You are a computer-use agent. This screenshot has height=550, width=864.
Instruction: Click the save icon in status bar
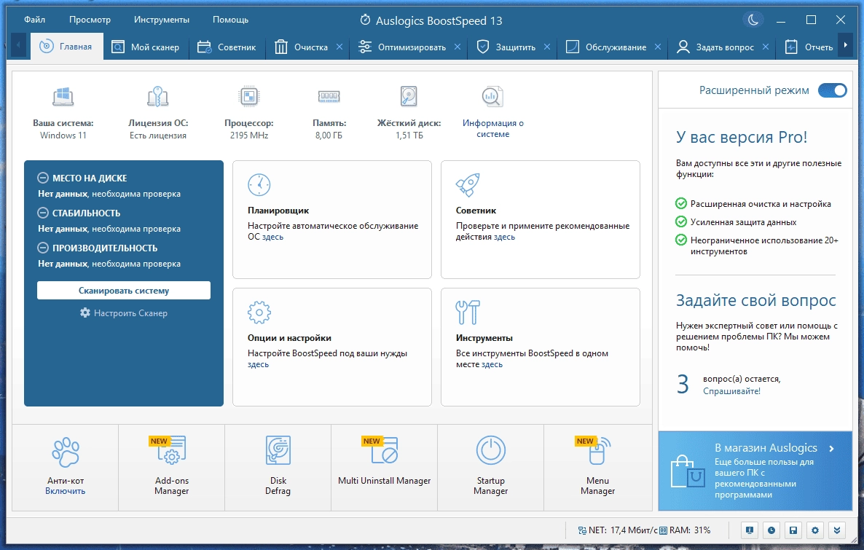pyautogui.click(x=793, y=530)
